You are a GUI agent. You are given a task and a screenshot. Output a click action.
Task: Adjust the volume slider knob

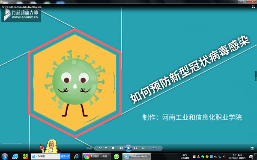click(x=154, y=148)
